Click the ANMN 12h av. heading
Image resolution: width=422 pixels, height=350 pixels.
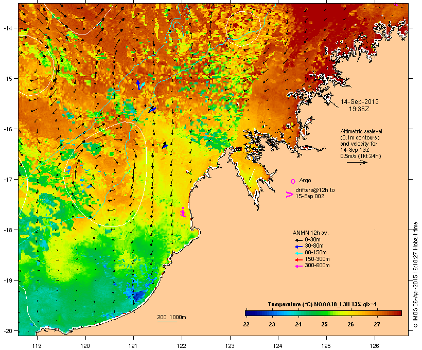tap(310, 233)
